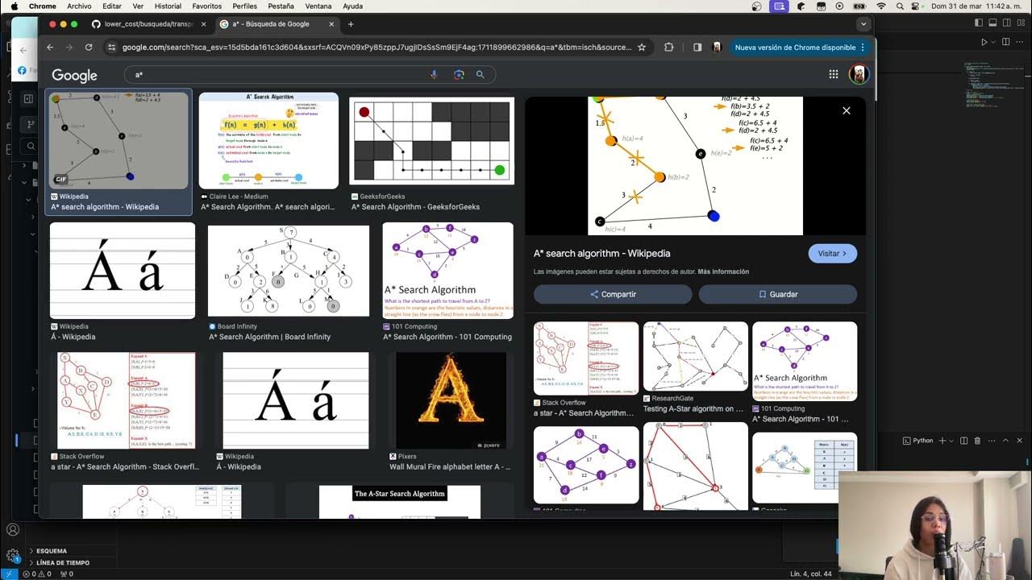
Task: Close the lower_cost GitHub tab
Action: coord(203,24)
